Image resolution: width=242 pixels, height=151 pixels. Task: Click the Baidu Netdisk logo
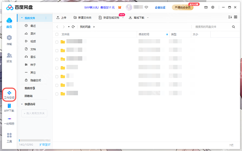pos(19,7)
